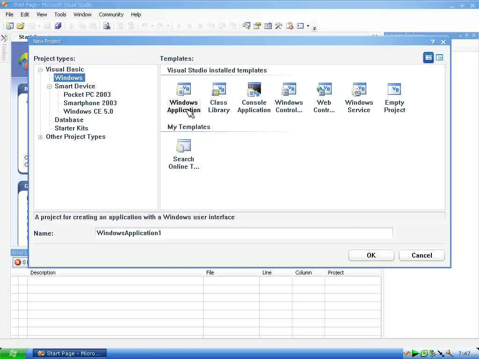Switch templates to Large Icons view
The width and height of the screenshot is (479, 359).
[428, 57]
